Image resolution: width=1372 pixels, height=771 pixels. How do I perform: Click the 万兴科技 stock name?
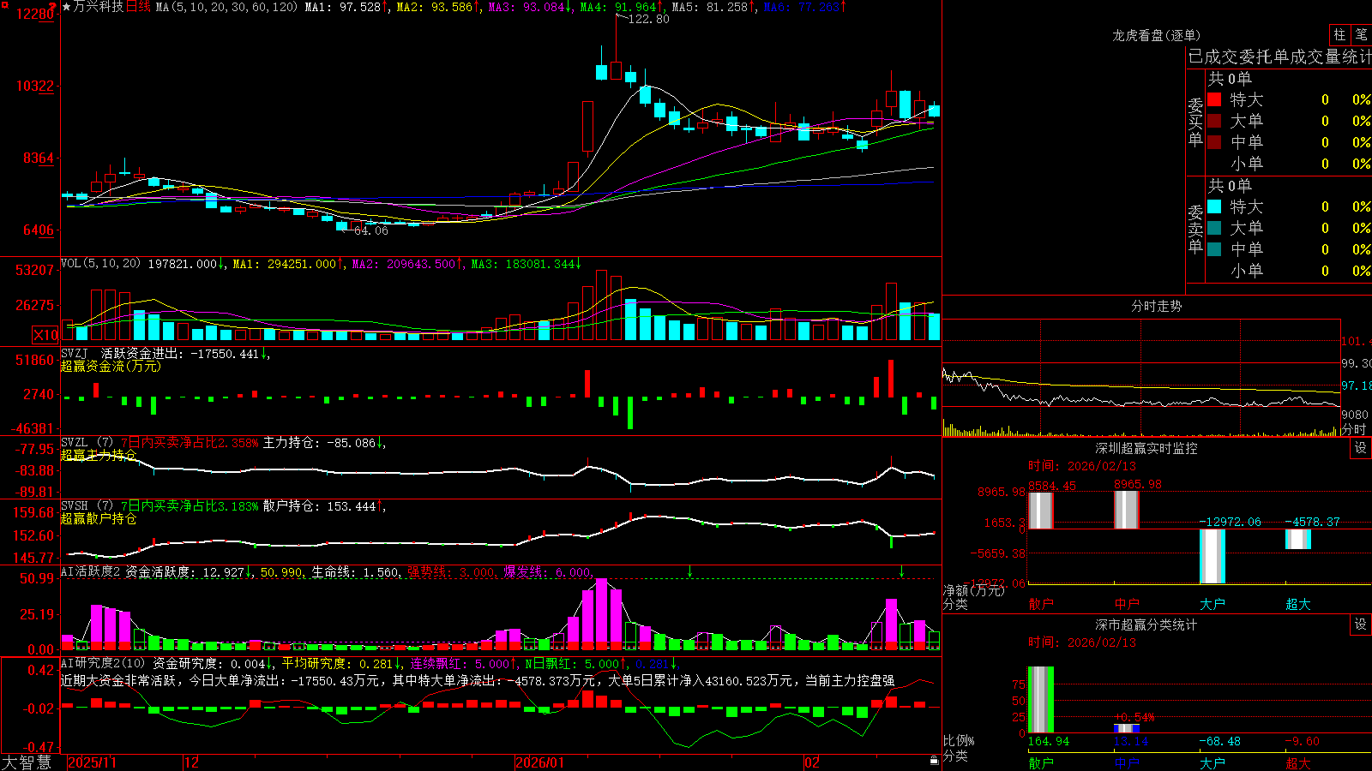tap(99, 7)
